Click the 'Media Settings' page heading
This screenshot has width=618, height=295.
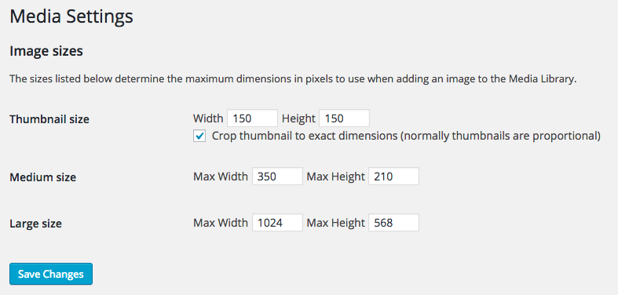pyautogui.click(x=71, y=17)
